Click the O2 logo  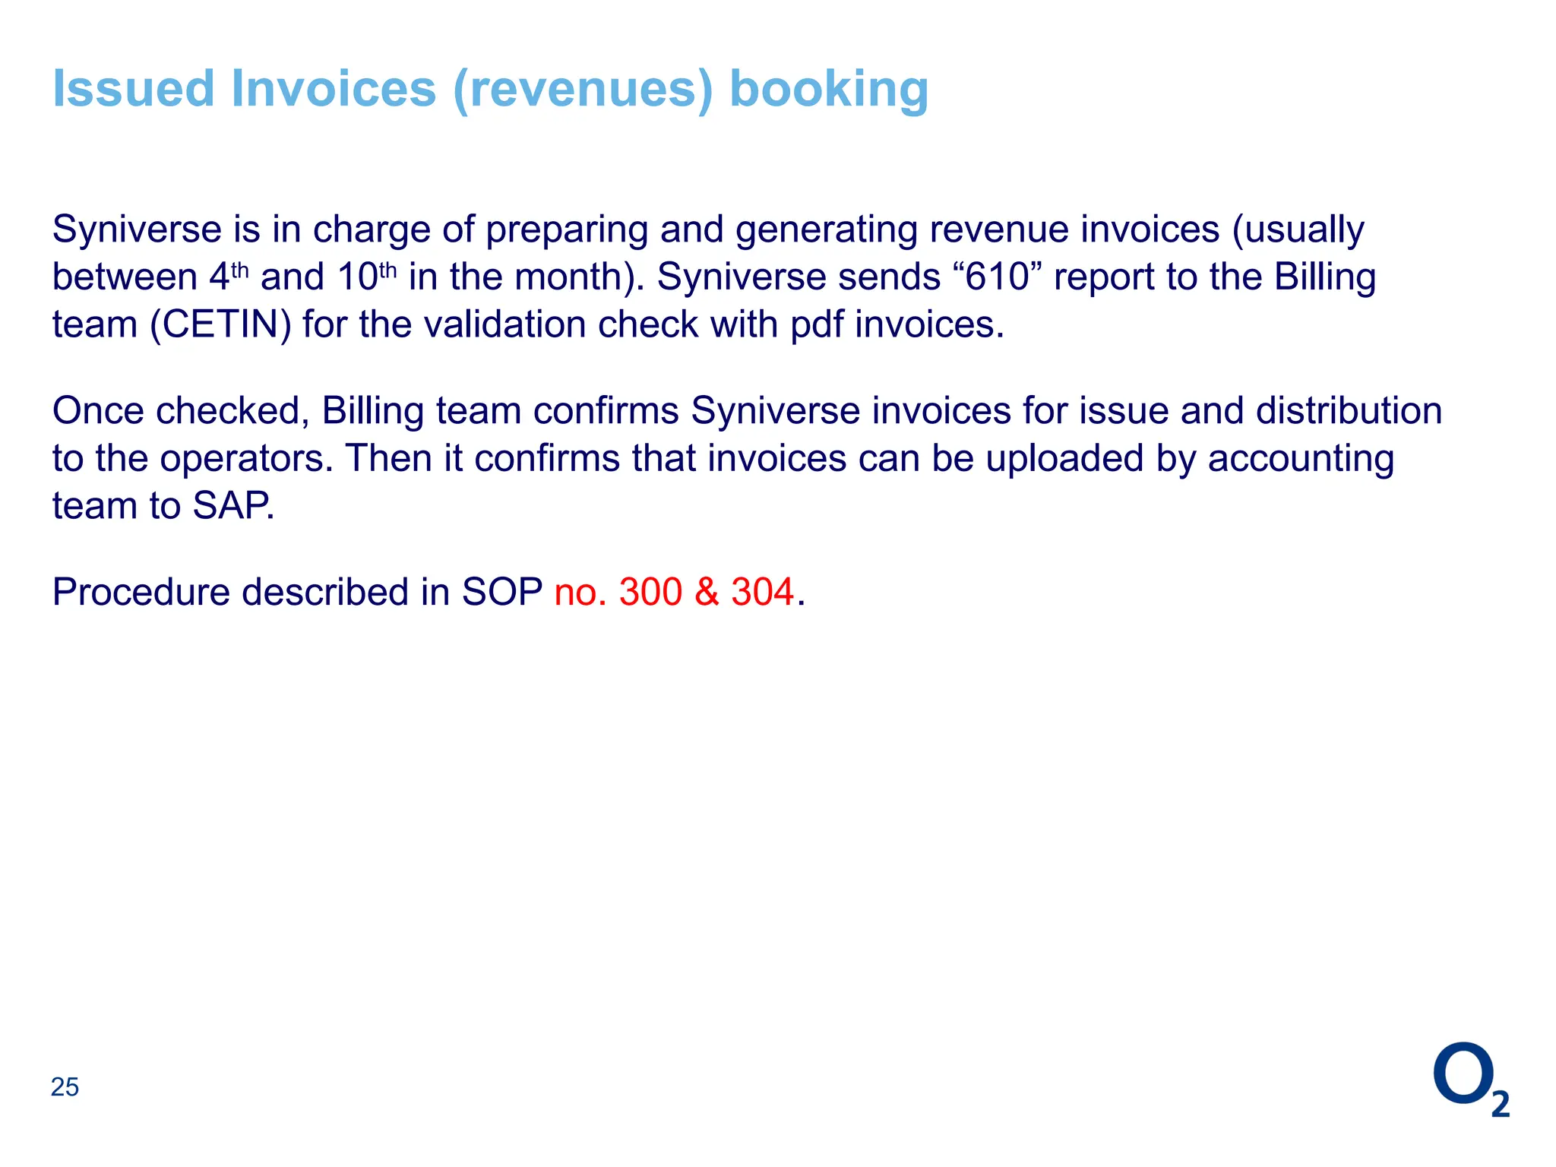[x=1472, y=1080]
